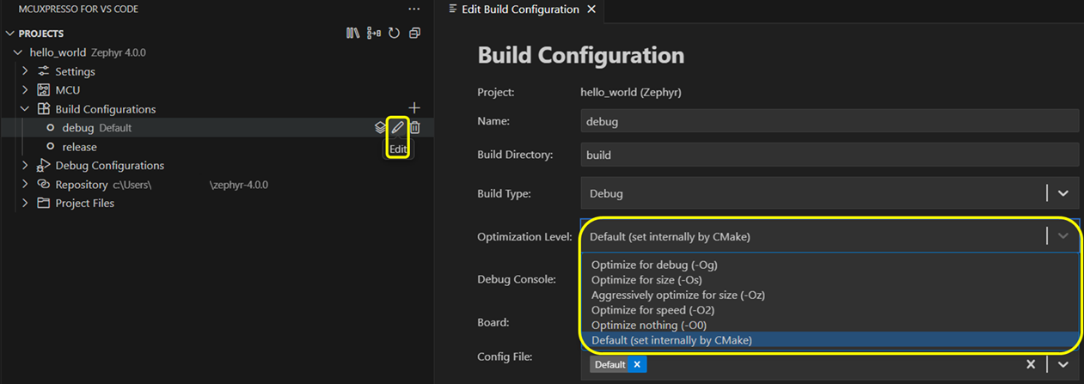Expand the MCU tree node

[x=26, y=90]
